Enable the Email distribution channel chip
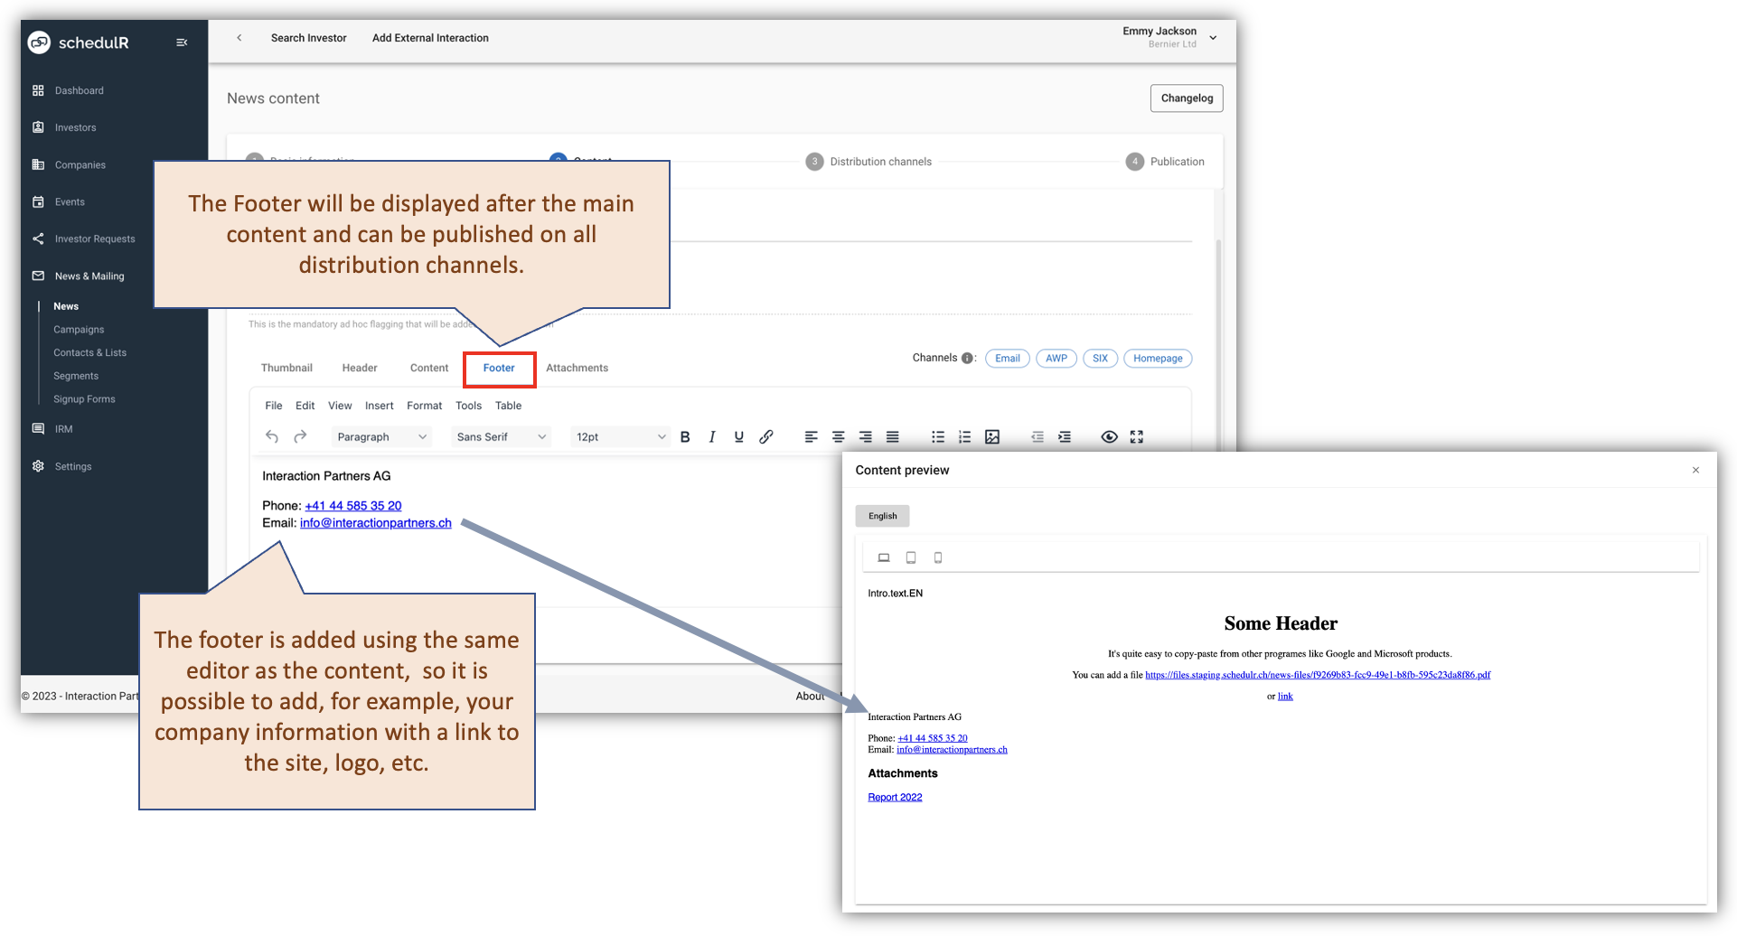Viewport: 1737px width, 936px height. coord(1007,358)
